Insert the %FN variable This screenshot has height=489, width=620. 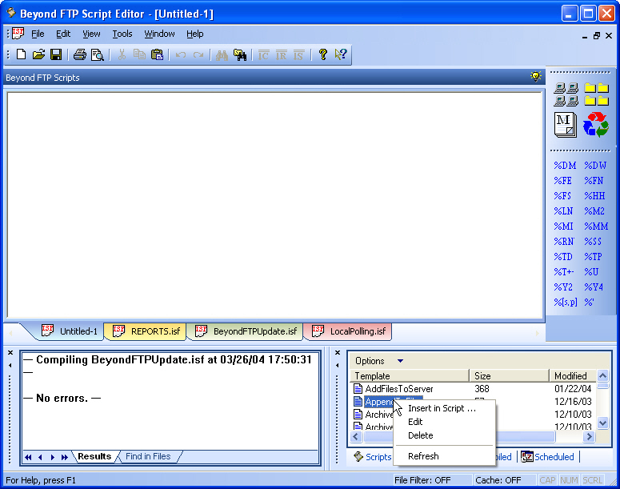594,181
